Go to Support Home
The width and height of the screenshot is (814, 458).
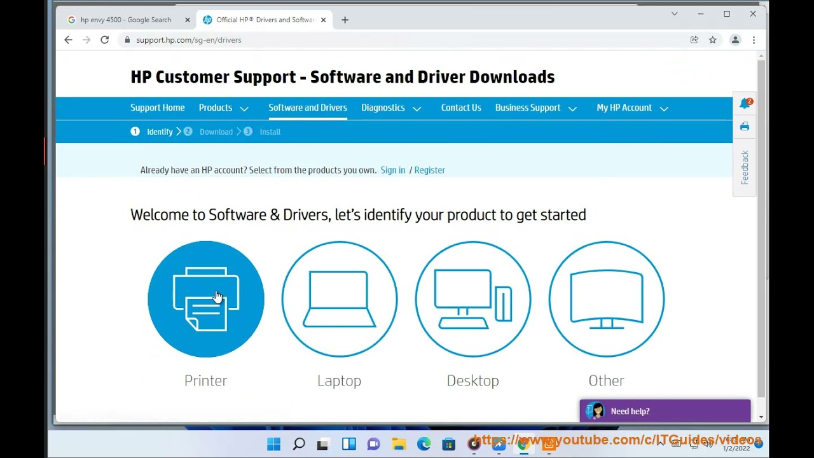point(158,108)
